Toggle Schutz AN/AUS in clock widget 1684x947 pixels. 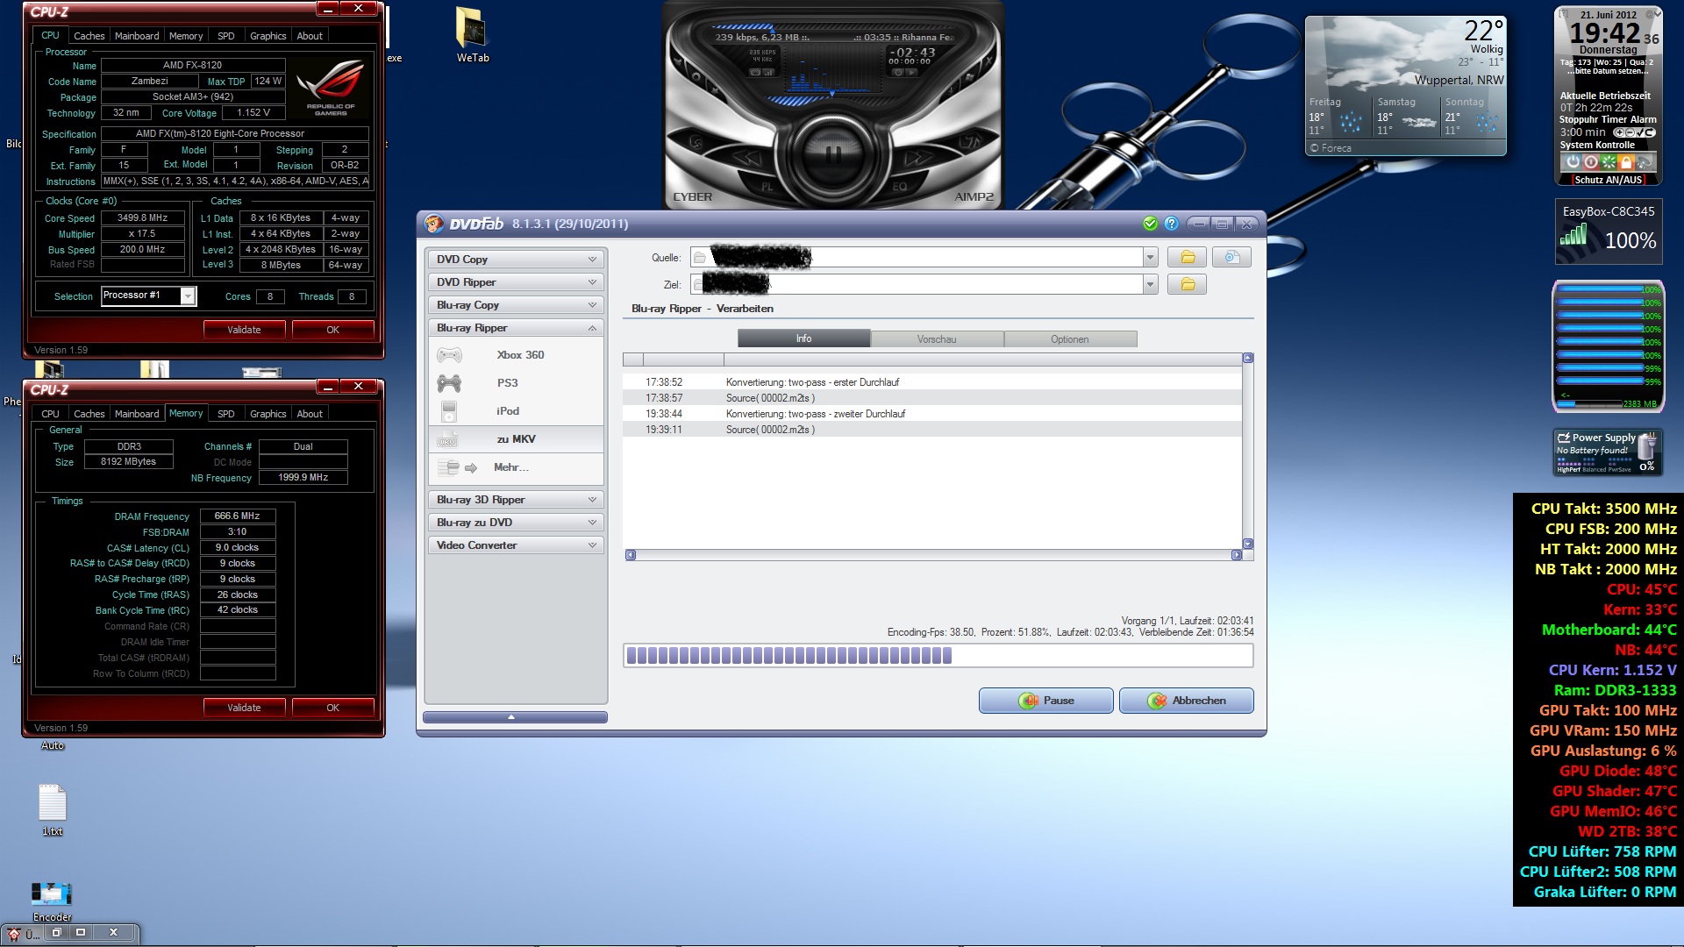click(1608, 180)
